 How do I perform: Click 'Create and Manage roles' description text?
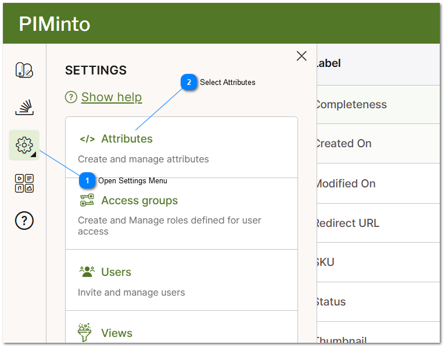click(170, 226)
